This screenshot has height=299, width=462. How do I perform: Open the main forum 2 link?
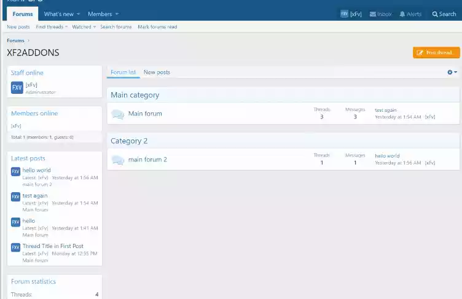[147, 160]
